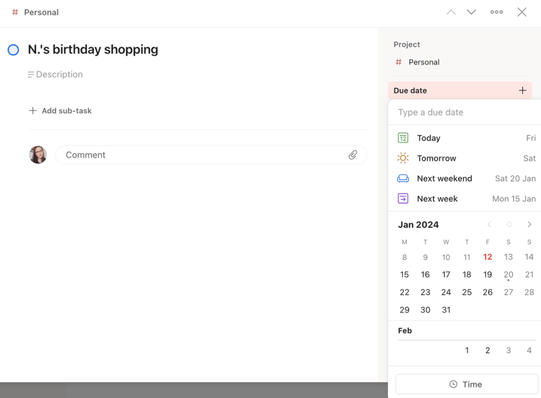Mark N.'s birthday shopping task complete
541x398 pixels.
click(13, 50)
